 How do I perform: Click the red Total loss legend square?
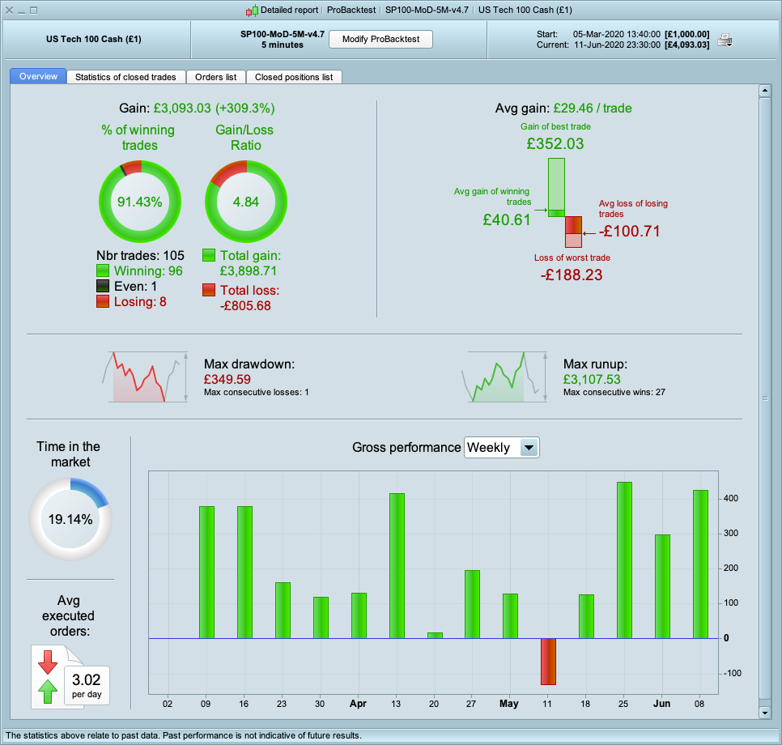point(209,290)
